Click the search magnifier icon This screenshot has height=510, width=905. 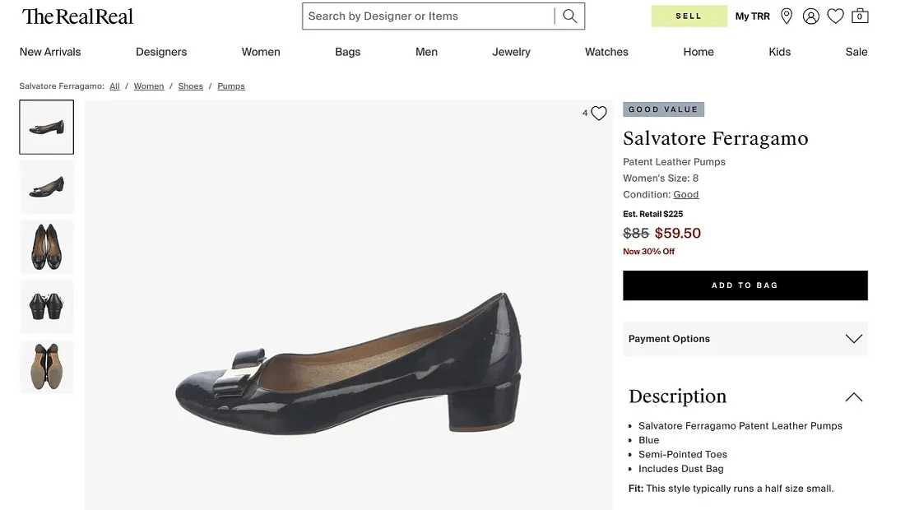(x=569, y=16)
